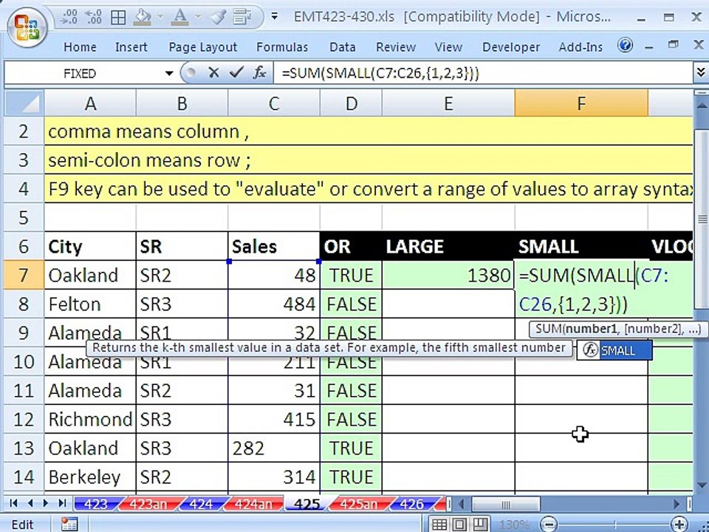Go to next sheet tab arrow

(46, 503)
